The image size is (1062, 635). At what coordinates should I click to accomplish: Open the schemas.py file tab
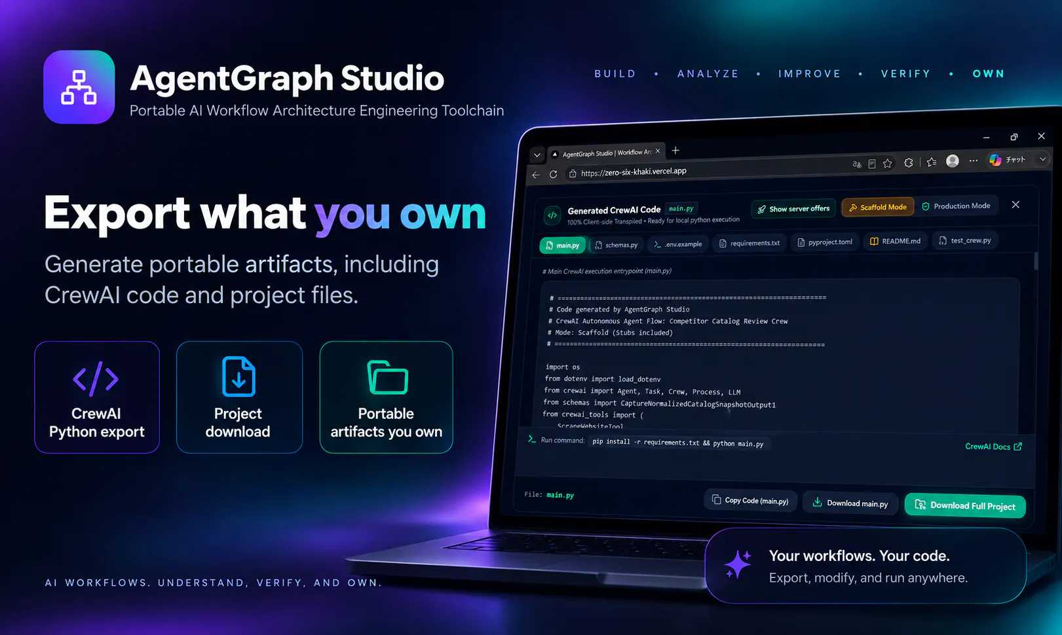click(x=616, y=245)
